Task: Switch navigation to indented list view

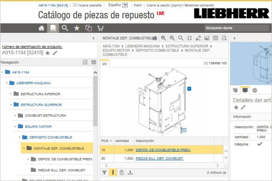Action: (85, 62)
